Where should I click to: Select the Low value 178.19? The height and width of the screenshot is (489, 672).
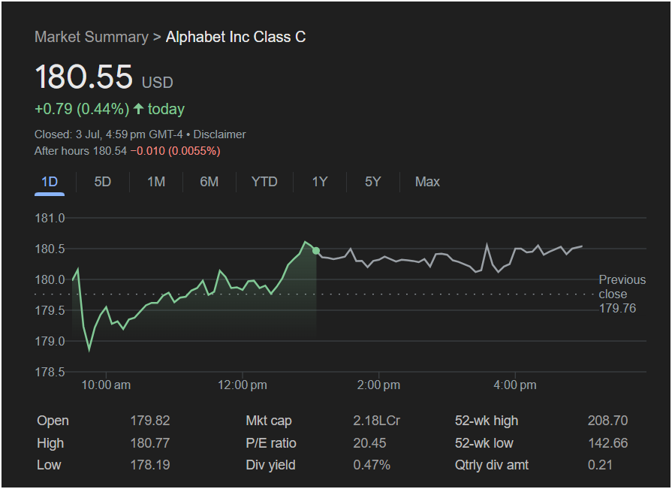(x=150, y=465)
